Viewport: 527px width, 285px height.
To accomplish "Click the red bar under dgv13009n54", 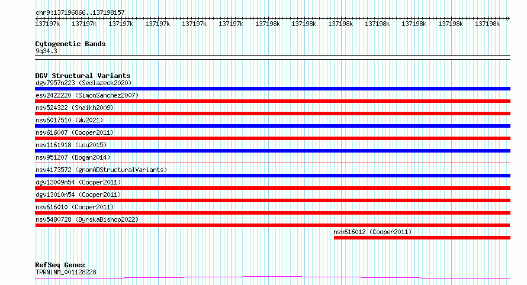I will pyautogui.click(x=272, y=188).
